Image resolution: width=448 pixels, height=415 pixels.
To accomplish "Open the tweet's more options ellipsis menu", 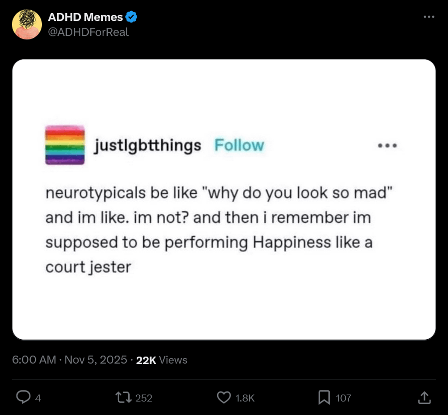I will 429,17.
